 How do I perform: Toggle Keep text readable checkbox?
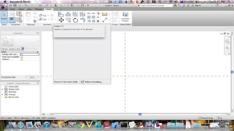(22, 57)
